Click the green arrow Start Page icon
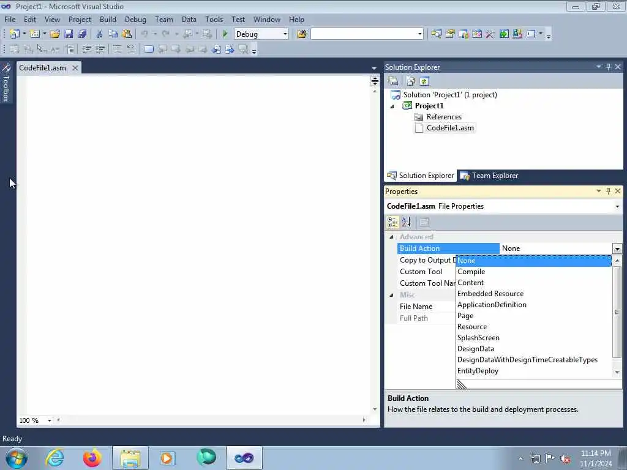Viewport: 627px width, 470px height. pos(504,34)
